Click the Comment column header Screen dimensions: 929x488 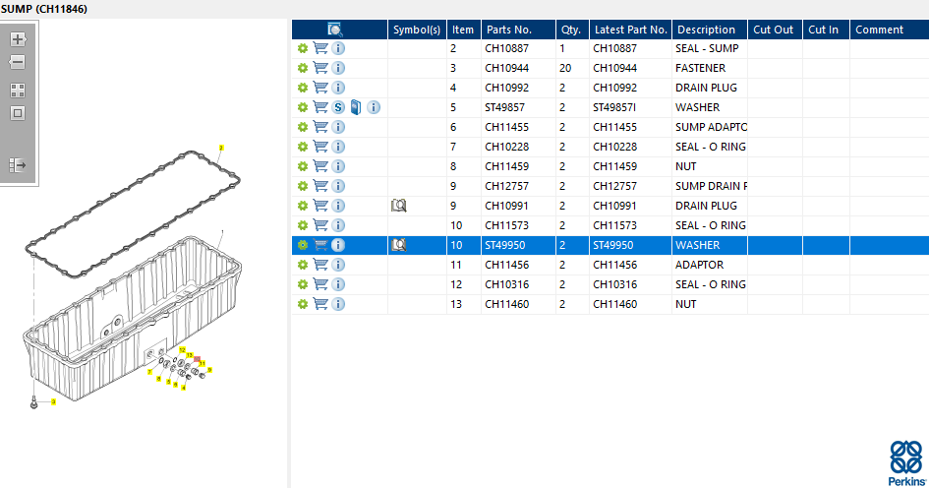tap(889, 30)
